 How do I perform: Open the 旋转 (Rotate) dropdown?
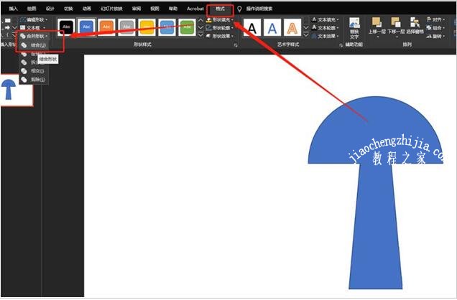(435, 37)
